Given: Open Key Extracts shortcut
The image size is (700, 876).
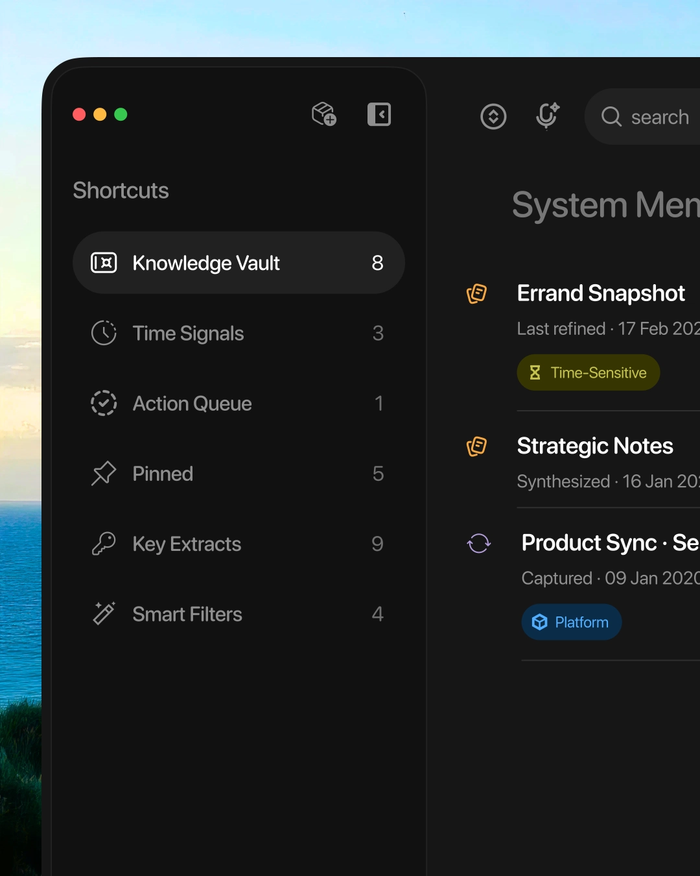Looking at the screenshot, I should tap(239, 544).
